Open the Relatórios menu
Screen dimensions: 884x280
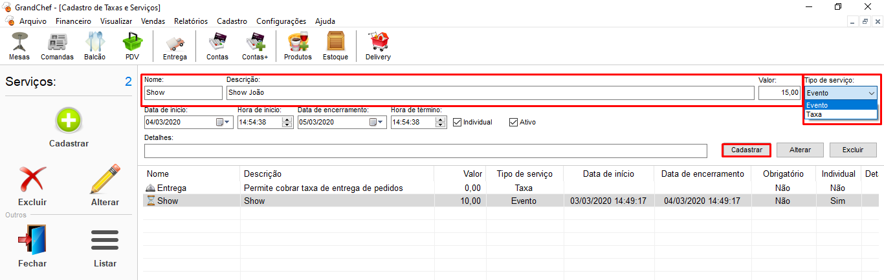click(191, 21)
